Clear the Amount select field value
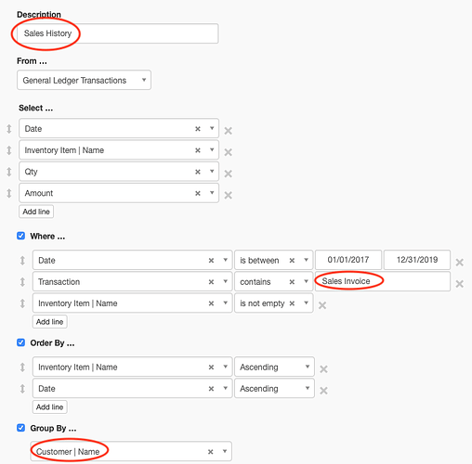 tap(198, 193)
